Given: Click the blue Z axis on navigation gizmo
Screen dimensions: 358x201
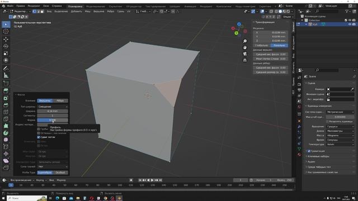Looking at the screenshot, I should pos(239,24).
